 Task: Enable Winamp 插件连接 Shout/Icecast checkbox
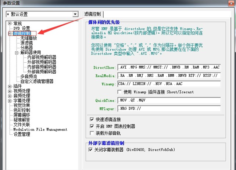[119, 92]
